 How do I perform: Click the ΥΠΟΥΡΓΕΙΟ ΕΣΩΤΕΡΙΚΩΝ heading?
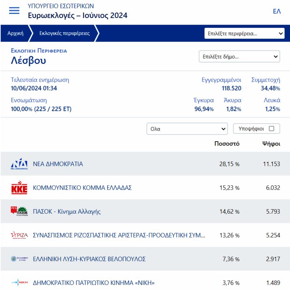tap(61, 6)
